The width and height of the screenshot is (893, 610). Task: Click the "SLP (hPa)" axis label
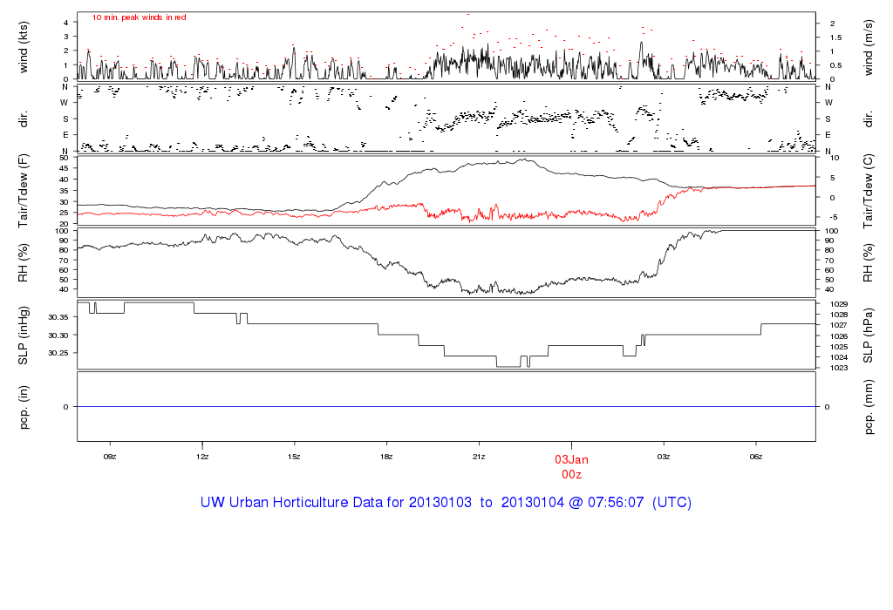[868, 335]
